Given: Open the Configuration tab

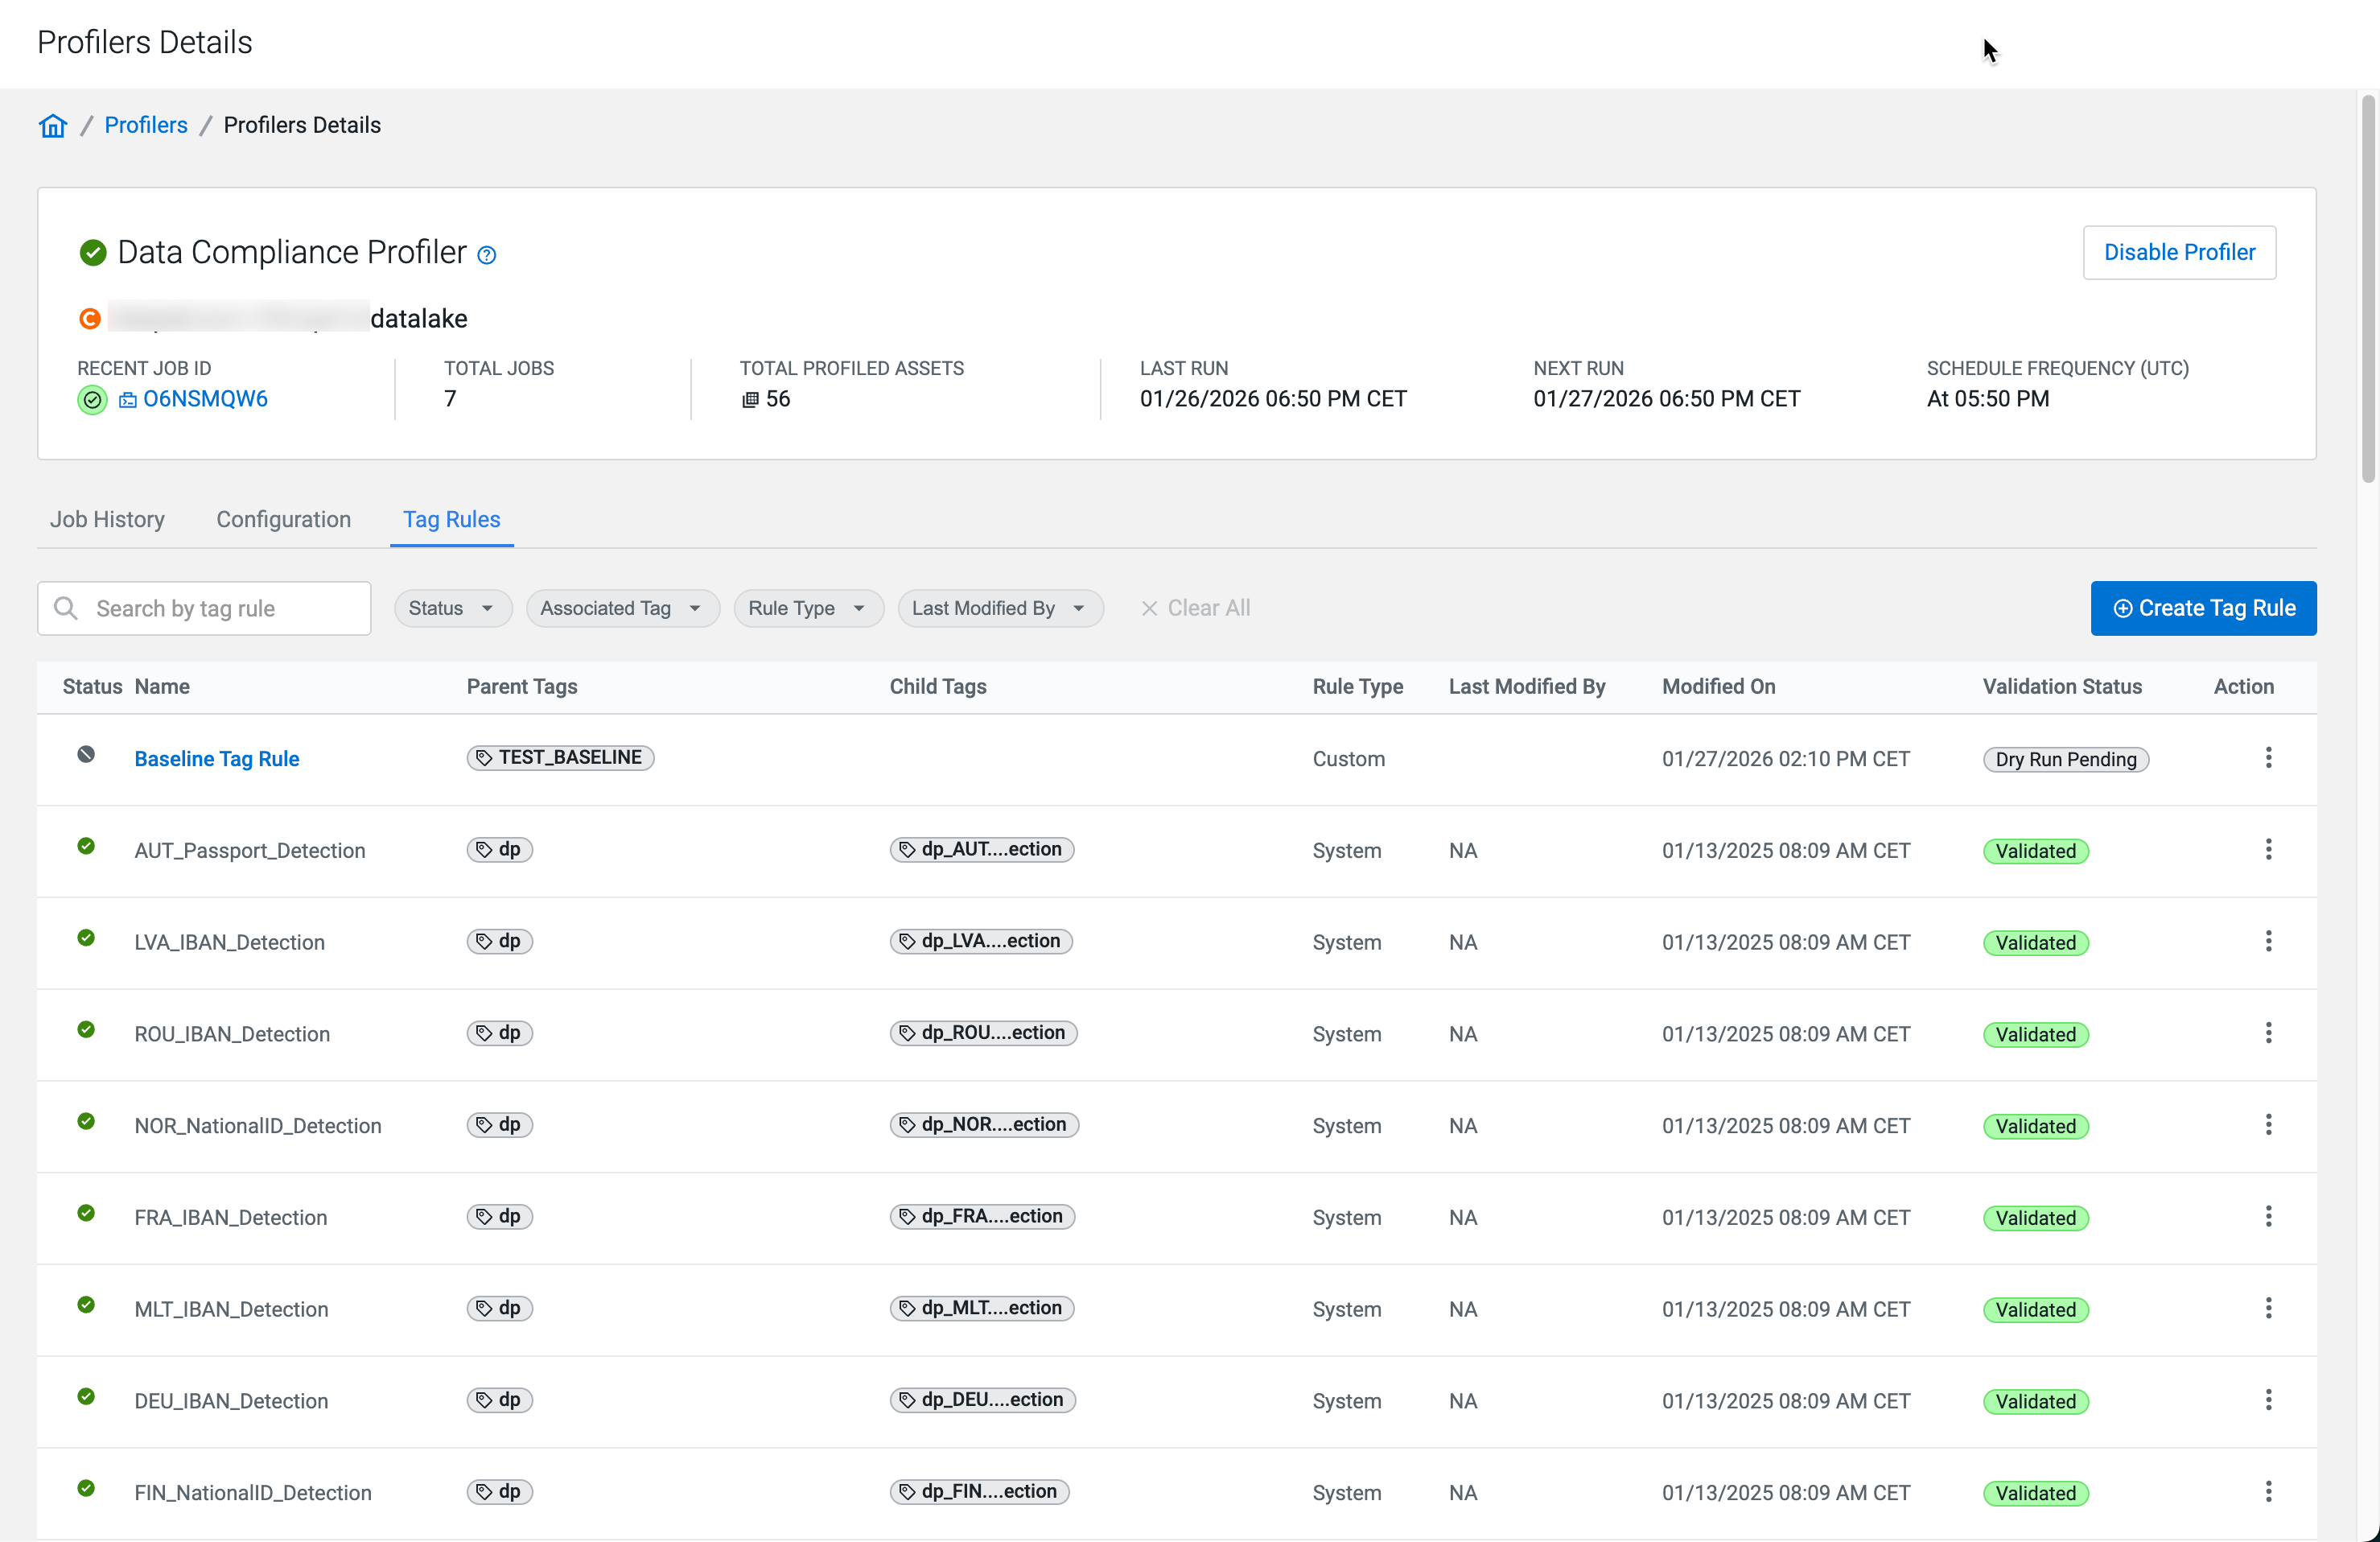Looking at the screenshot, I should coord(283,519).
